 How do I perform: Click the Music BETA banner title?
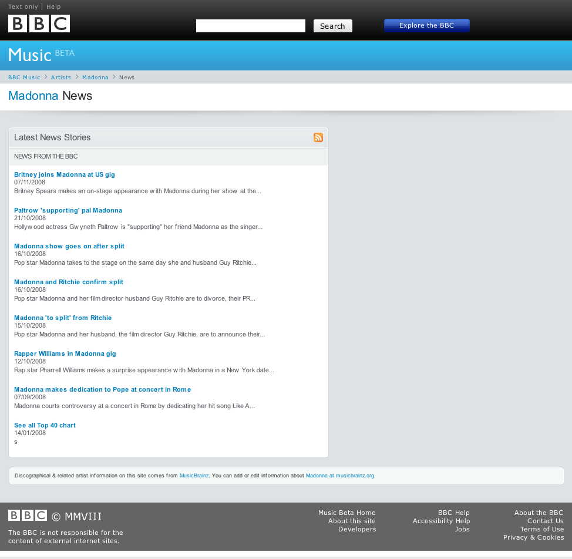tap(41, 55)
